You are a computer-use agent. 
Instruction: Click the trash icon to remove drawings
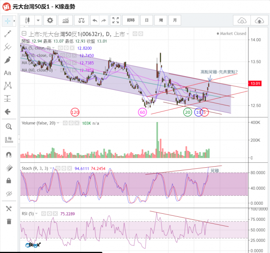9,222
